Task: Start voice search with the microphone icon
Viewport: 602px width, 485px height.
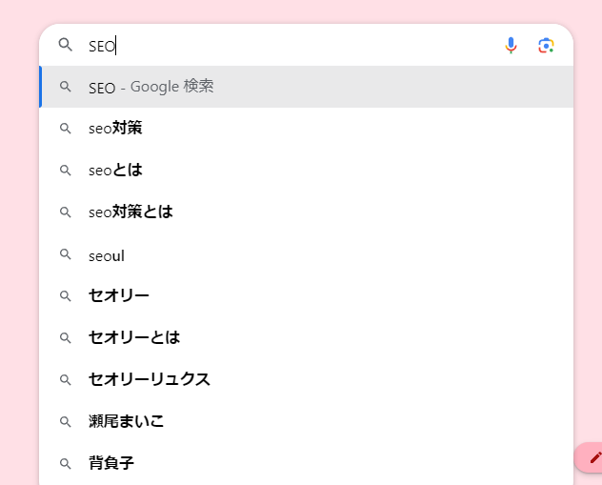Action: pos(511,46)
